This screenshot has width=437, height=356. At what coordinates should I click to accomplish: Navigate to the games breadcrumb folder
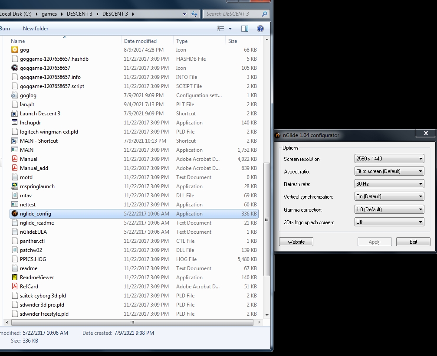pyautogui.click(x=49, y=14)
